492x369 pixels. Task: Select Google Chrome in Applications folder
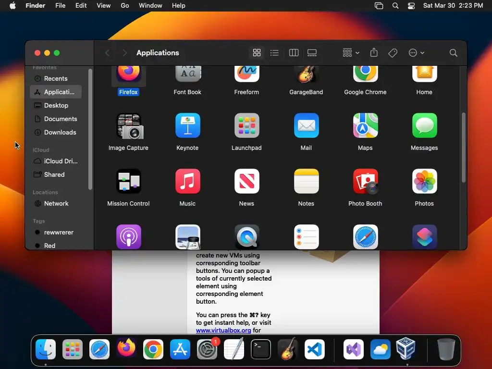pyautogui.click(x=365, y=74)
